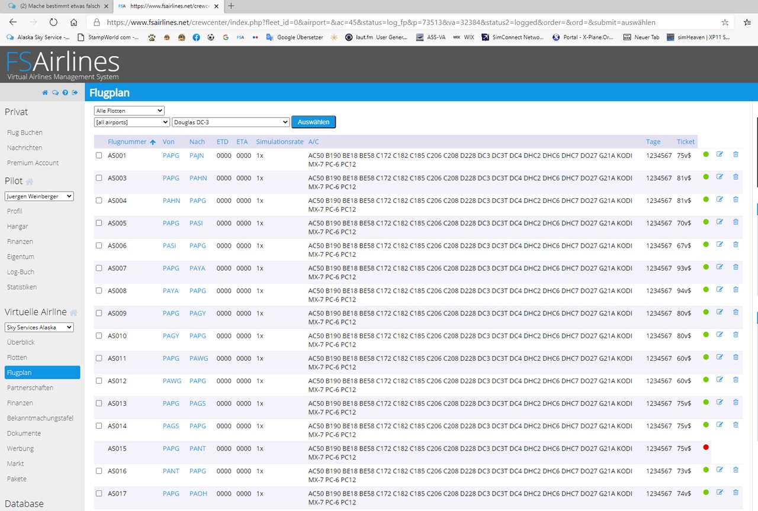Open the Juergen Weinberger pilot dropdown
The height and width of the screenshot is (511, 758).
[39, 196]
